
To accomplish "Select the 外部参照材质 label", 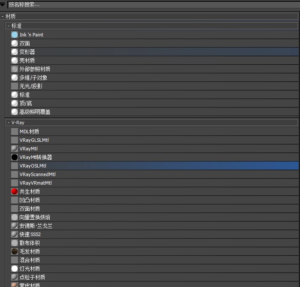I will click(35, 69).
